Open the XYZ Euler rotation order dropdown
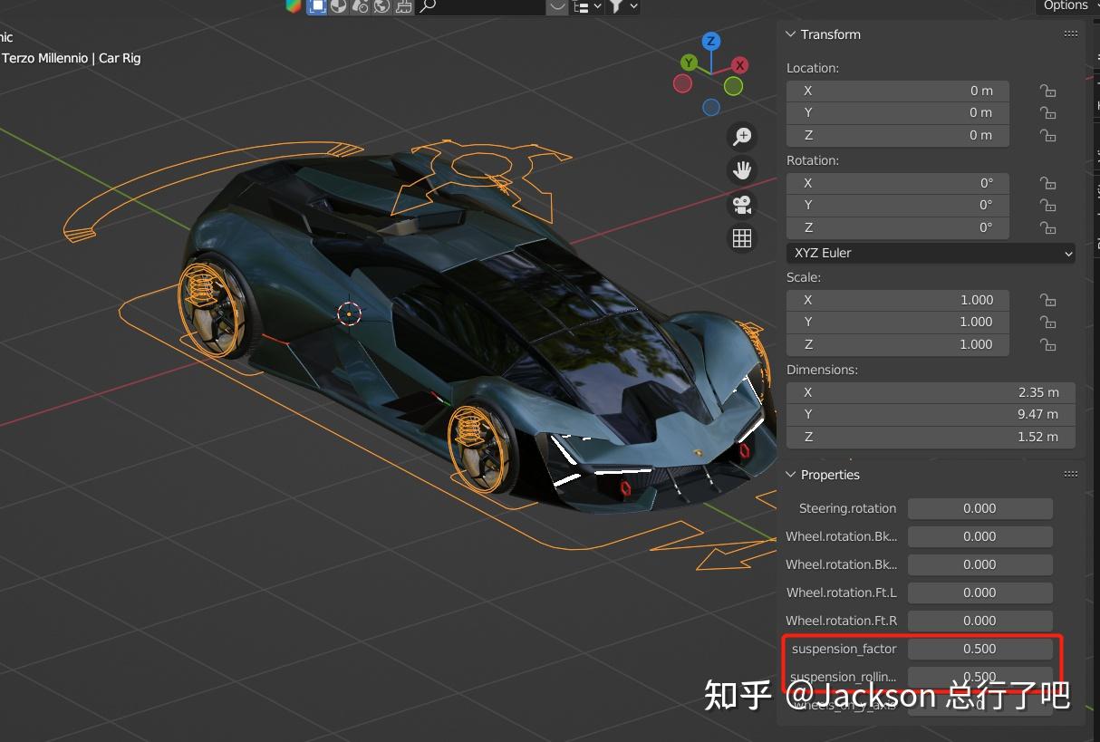The image size is (1100, 742). pyautogui.click(x=931, y=253)
